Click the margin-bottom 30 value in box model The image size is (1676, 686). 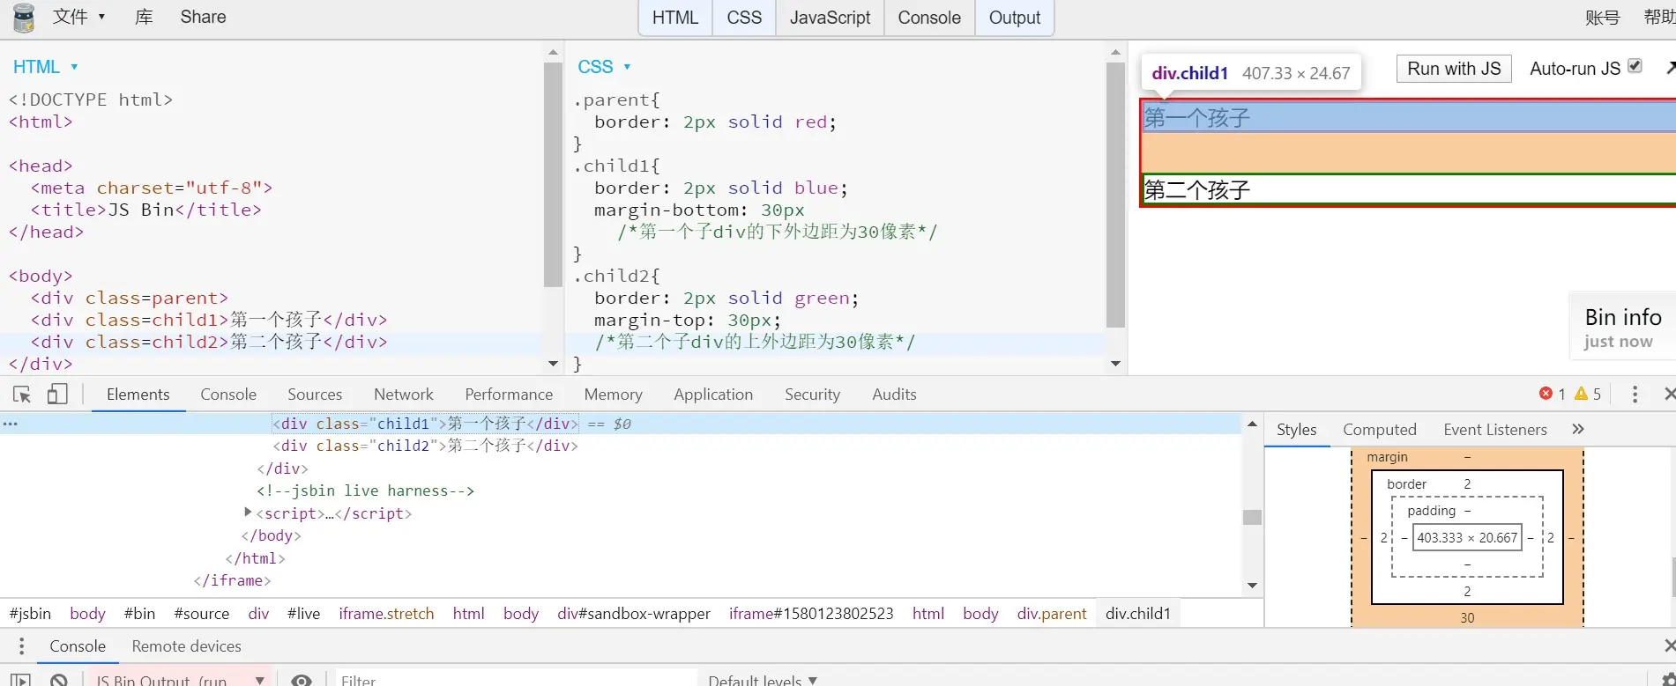click(x=1467, y=617)
